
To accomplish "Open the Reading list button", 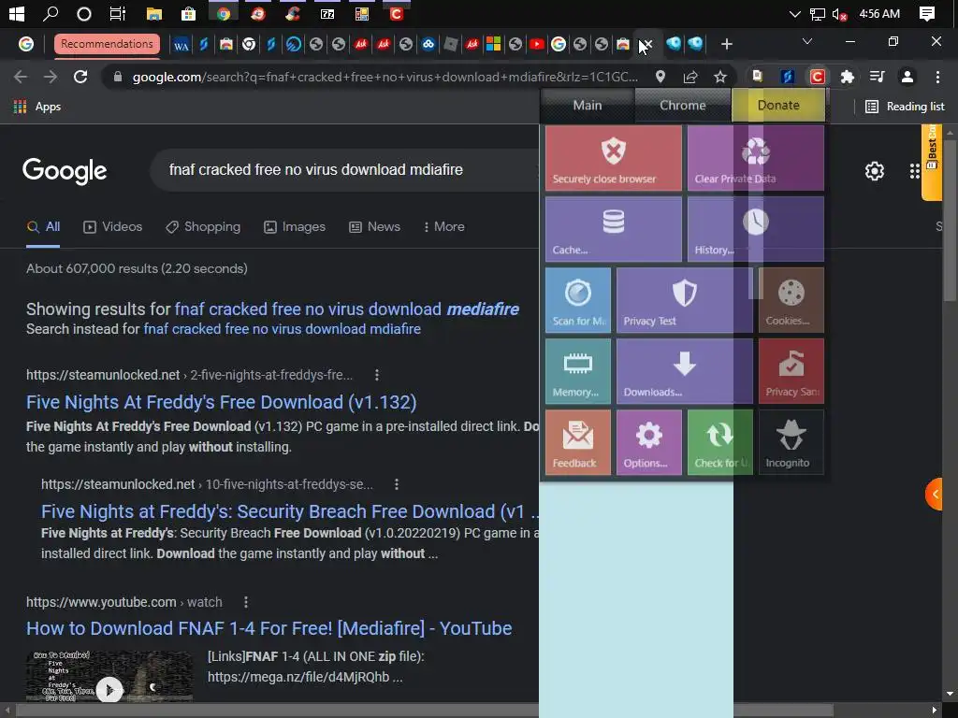I will (905, 107).
